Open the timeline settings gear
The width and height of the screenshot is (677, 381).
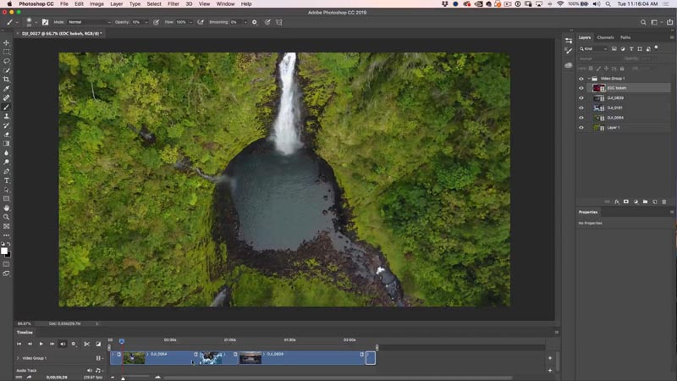[74, 344]
